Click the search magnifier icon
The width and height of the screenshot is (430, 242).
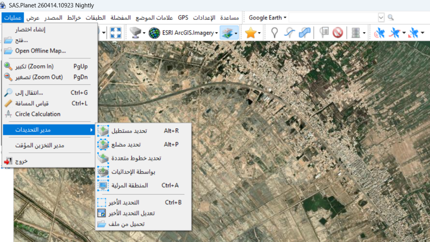point(391,18)
